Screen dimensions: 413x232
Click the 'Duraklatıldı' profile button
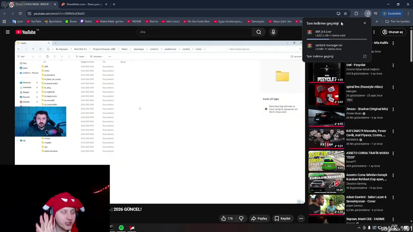[x=392, y=14]
